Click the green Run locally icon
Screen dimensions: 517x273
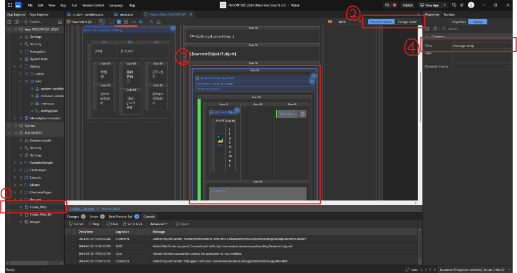[386, 5]
